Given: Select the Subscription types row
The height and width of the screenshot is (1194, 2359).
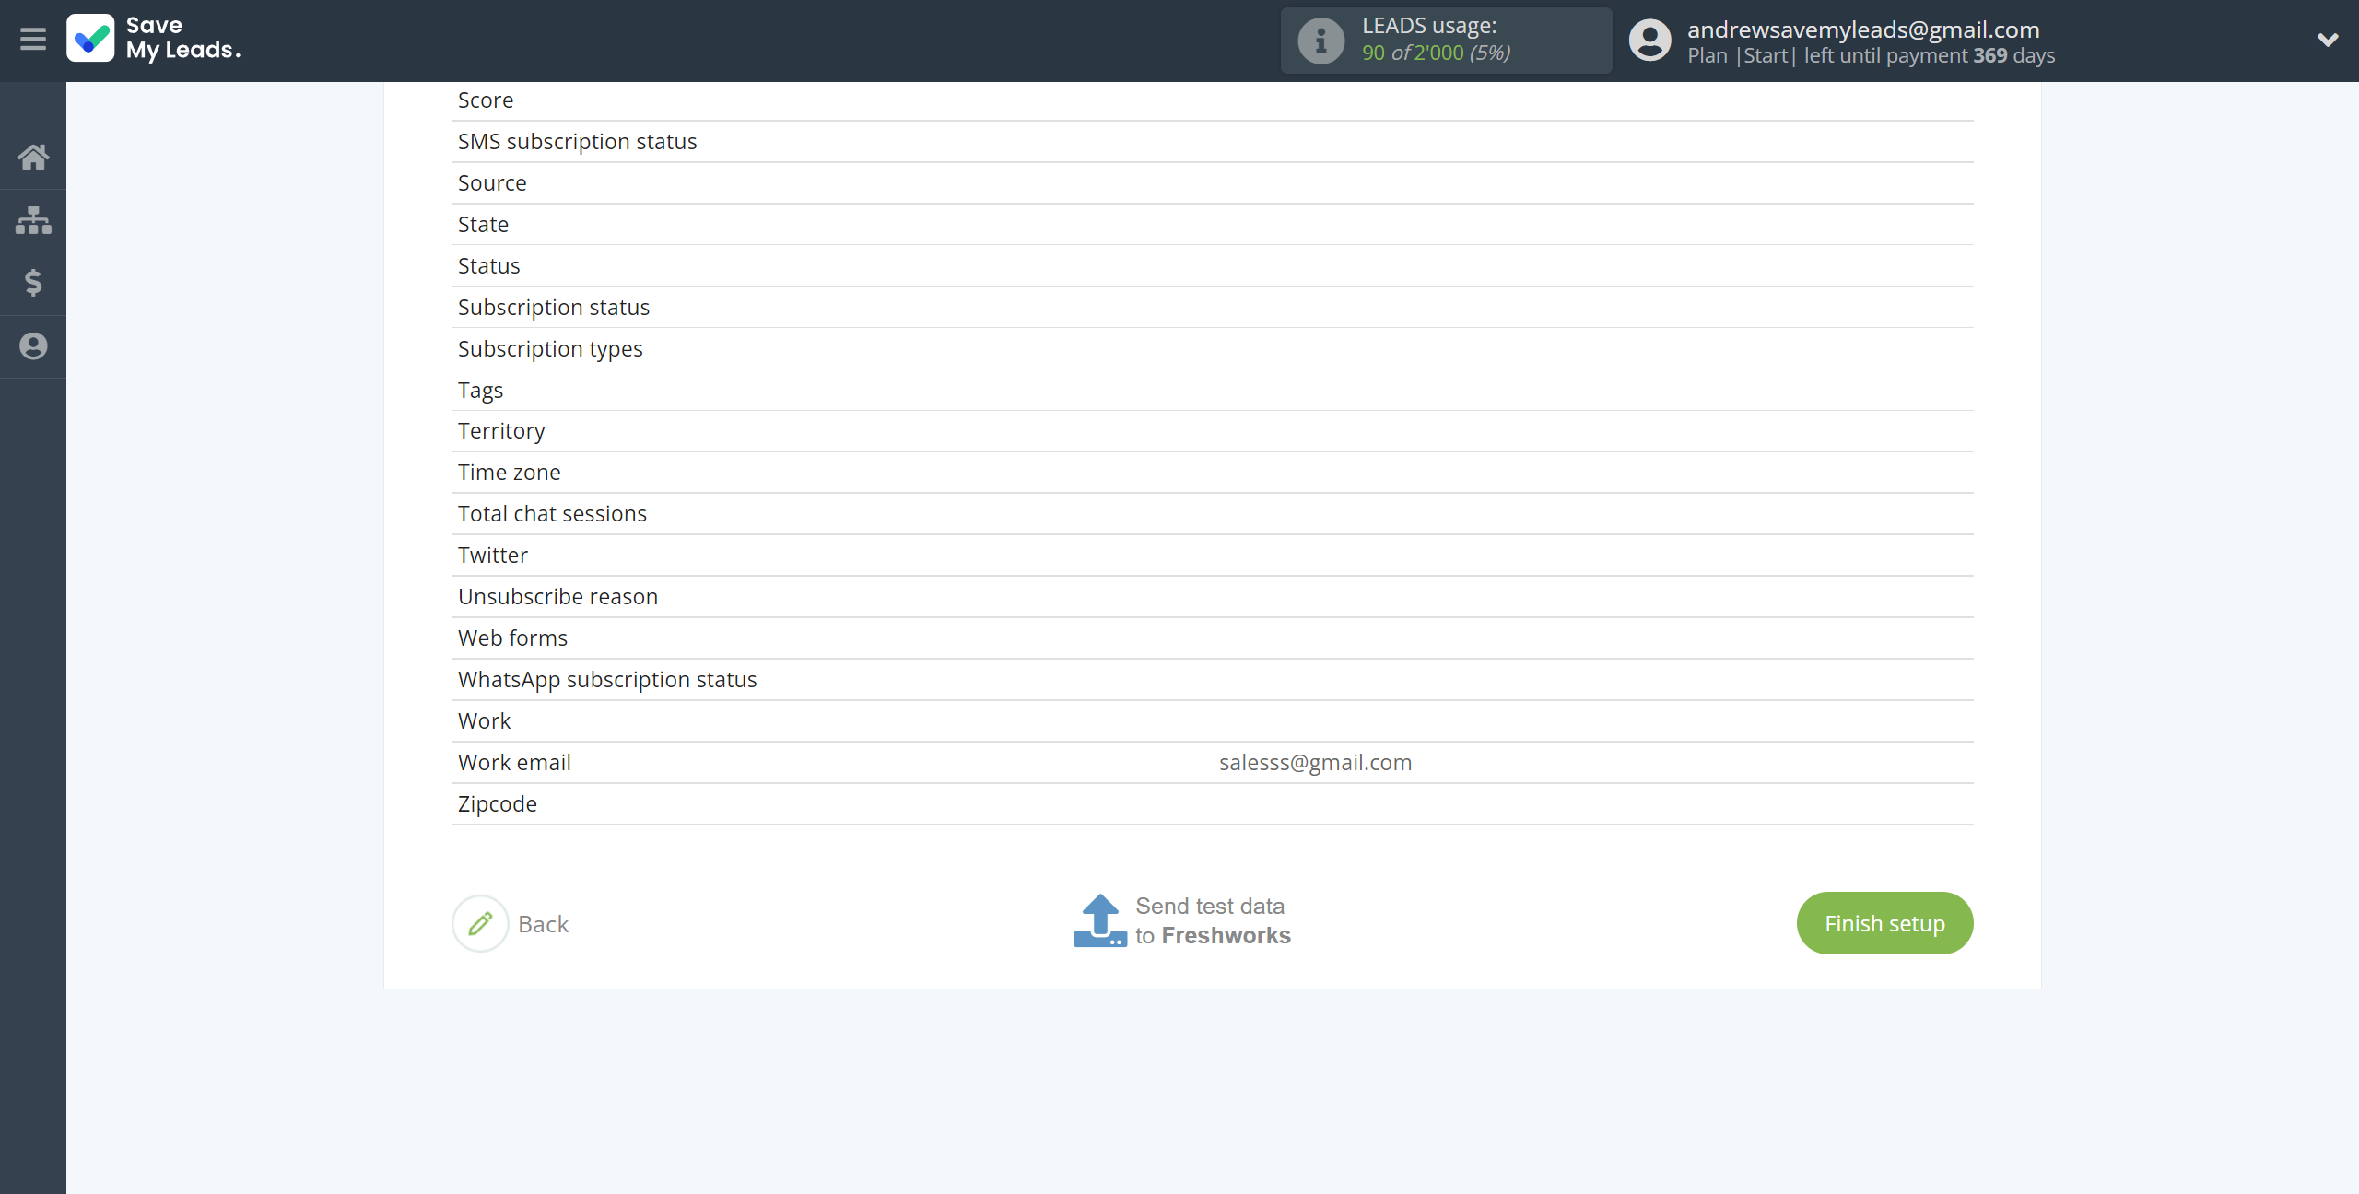Looking at the screenshot, I should pos(1212,349).
